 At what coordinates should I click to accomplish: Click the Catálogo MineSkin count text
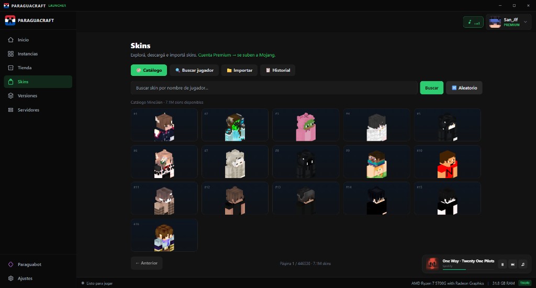(x=167, y=102)
